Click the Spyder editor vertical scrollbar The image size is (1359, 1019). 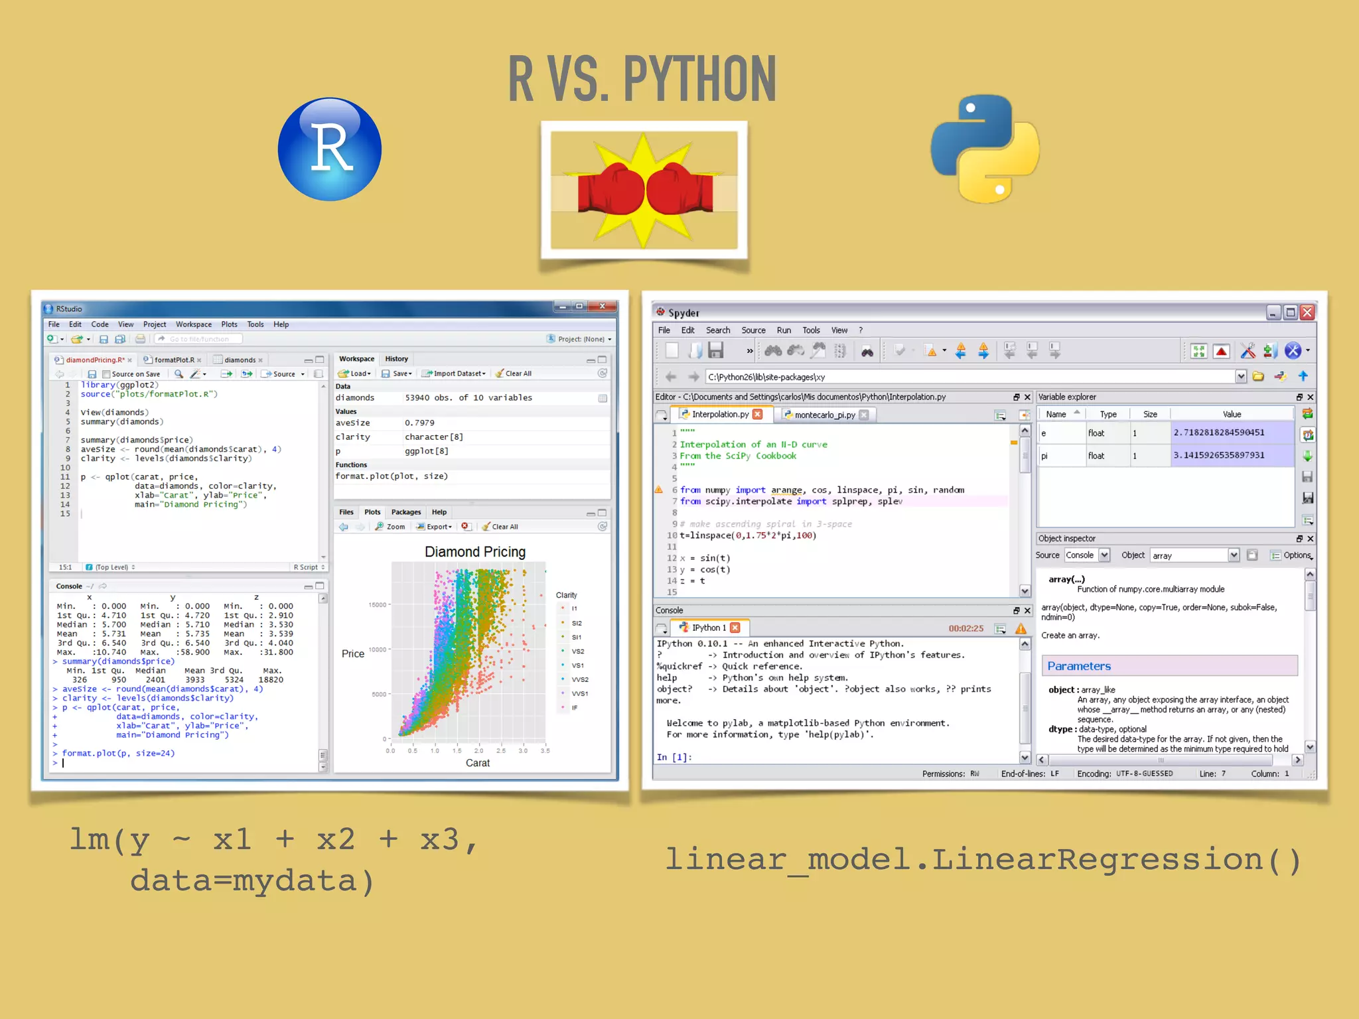tap(1025, 511)
